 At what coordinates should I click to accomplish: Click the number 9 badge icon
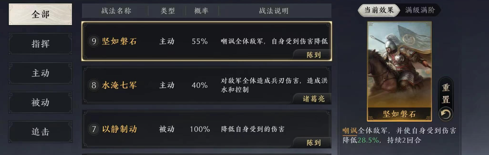(94, 42)
